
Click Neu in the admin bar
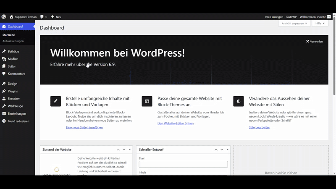coord(58,17)
